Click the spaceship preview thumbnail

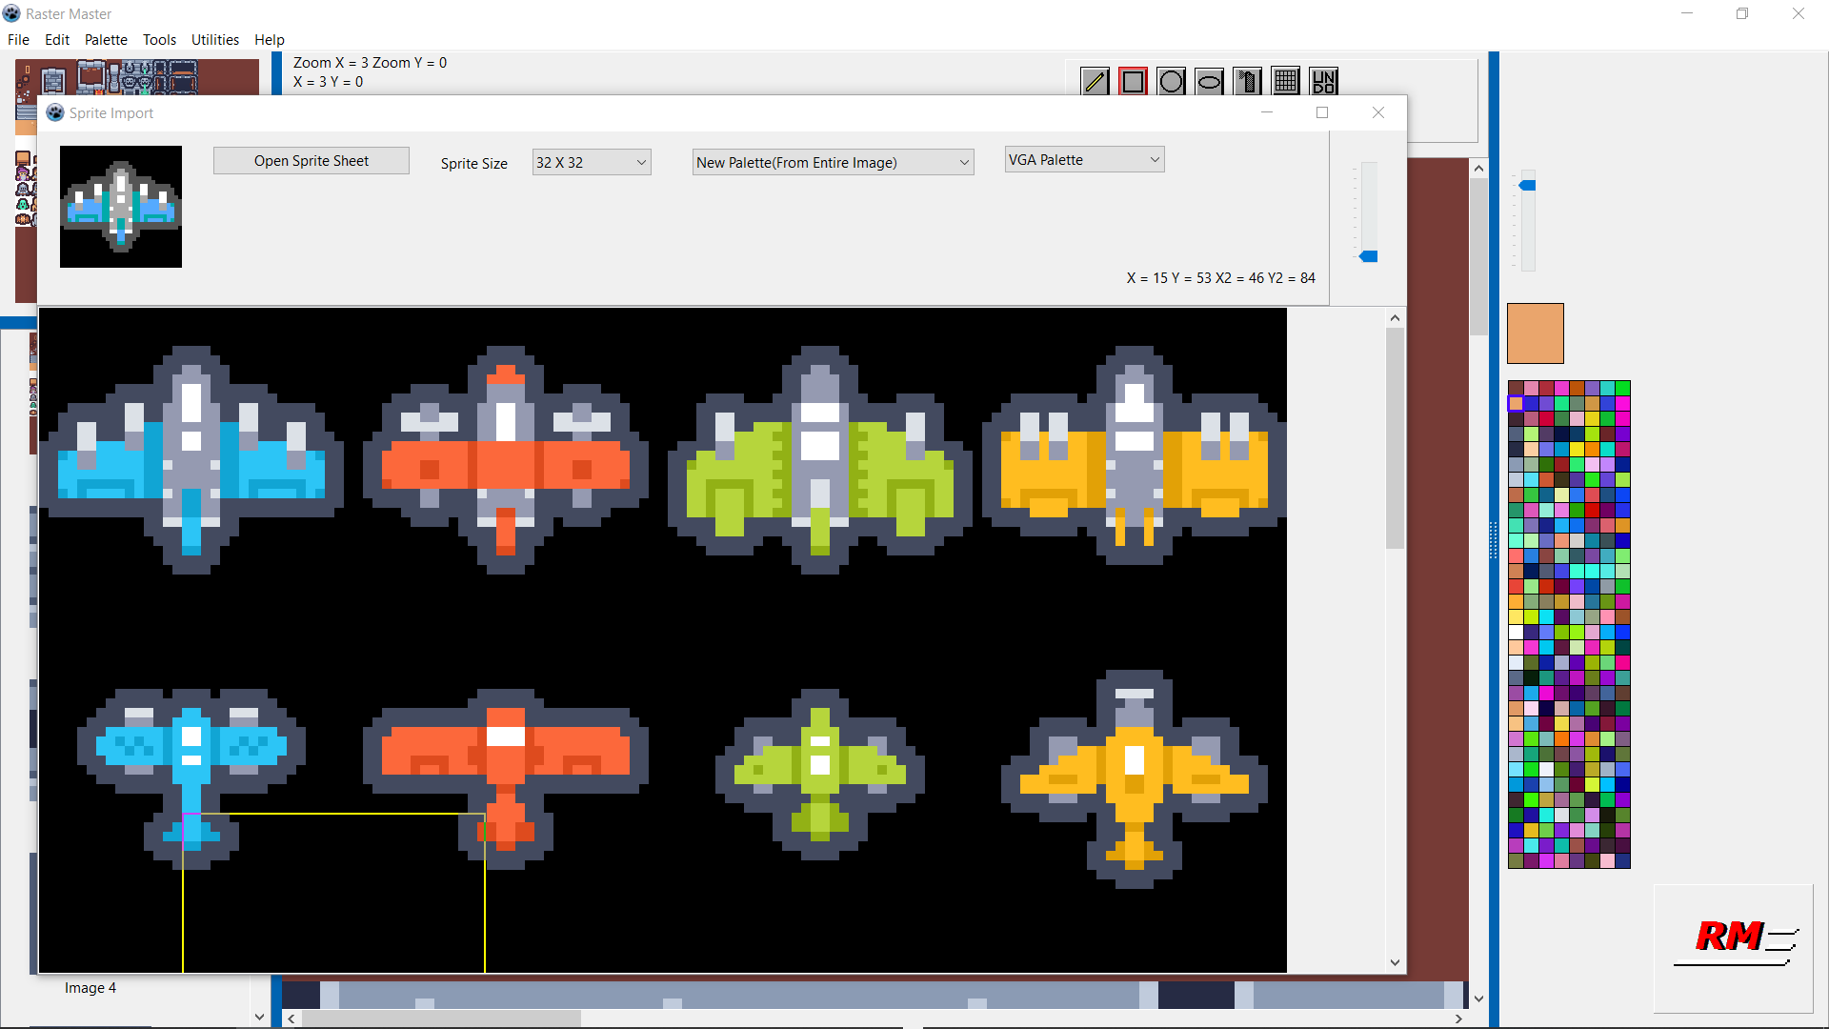pyautogui.click(x=120, y=206)
